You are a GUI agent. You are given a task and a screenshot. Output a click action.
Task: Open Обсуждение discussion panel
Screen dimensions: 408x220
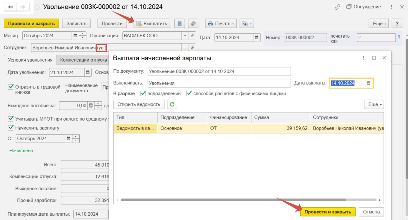point(364,7)
